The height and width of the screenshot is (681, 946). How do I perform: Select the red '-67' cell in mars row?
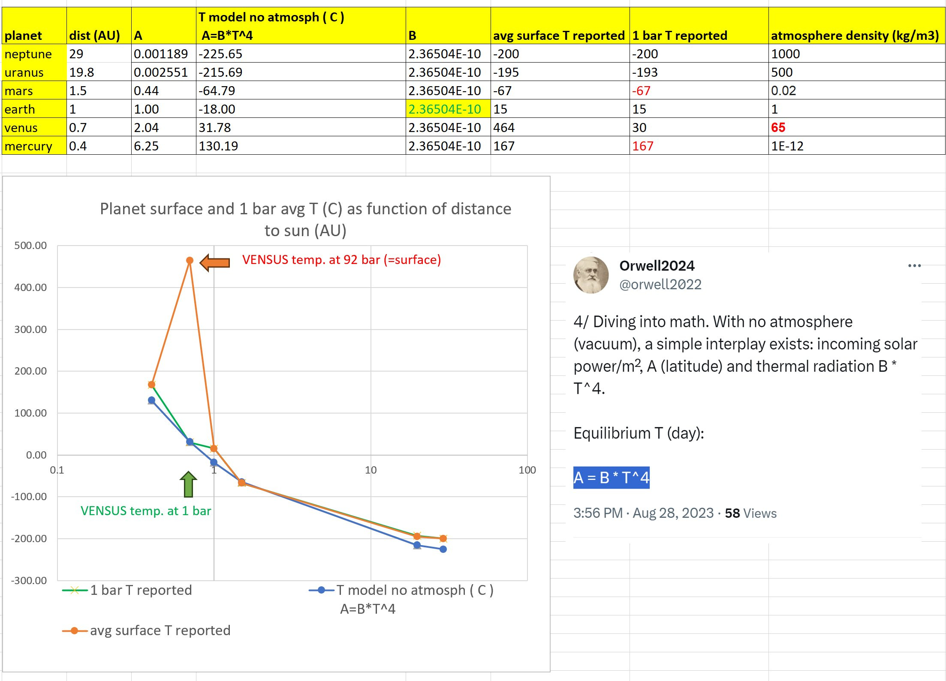point(699,90)
